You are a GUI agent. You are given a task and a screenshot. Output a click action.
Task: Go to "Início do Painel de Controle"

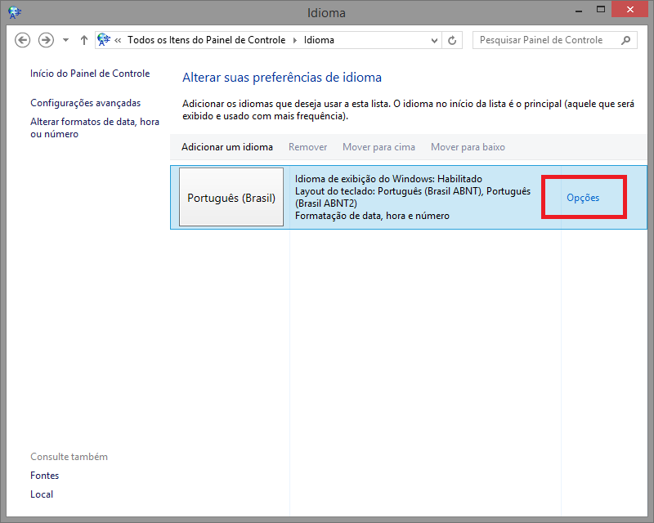coord(90,73)
